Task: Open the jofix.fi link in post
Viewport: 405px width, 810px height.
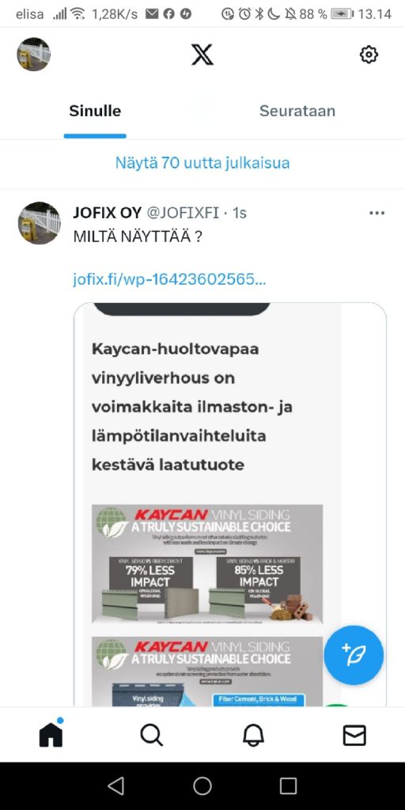Action: 169,279
